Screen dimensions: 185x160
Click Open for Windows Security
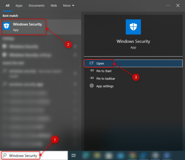coord(133,63)
